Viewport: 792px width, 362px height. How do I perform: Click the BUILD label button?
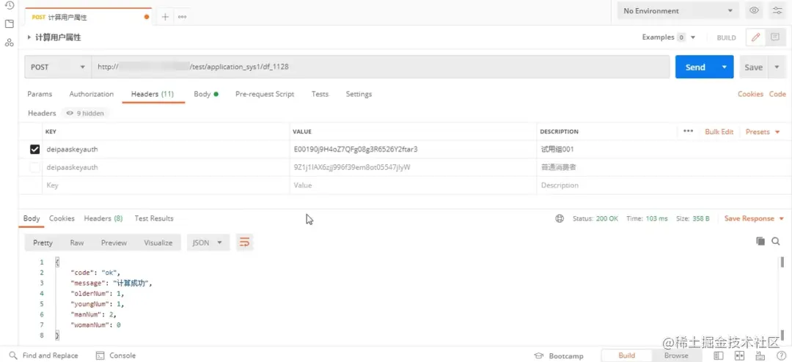tap(726, 38)
